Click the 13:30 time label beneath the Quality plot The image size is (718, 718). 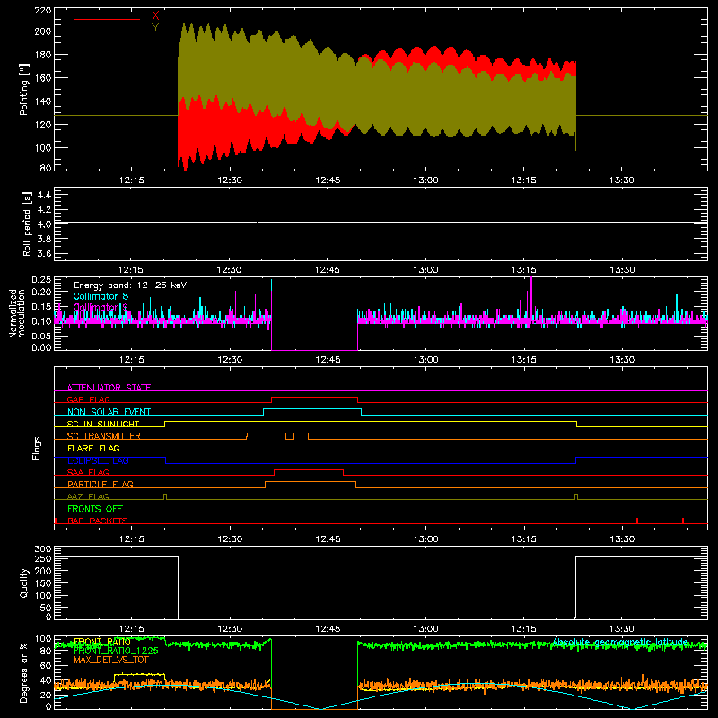622,629
